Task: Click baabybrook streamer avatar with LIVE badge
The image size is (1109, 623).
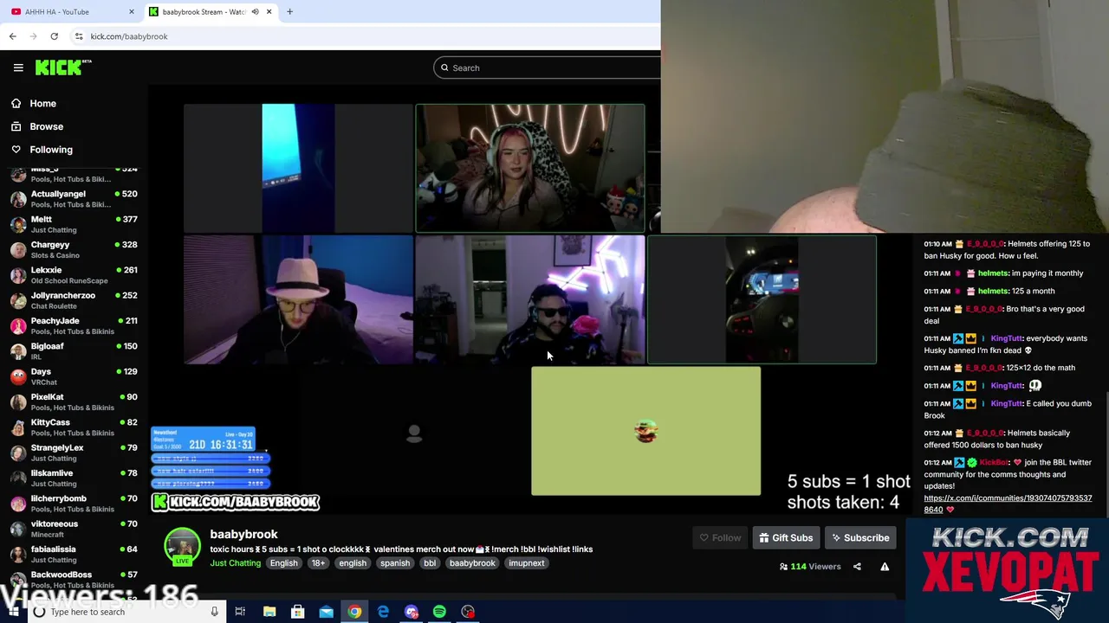Action: click(182, 547)
